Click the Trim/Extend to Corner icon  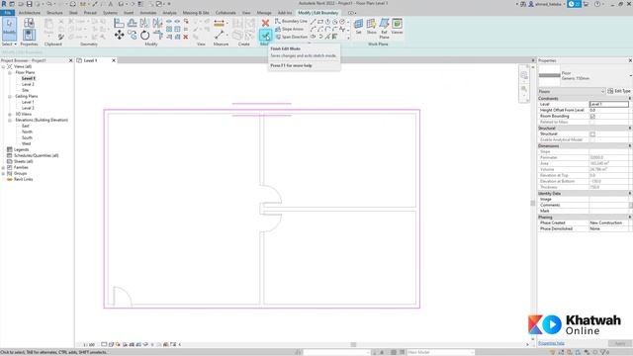tap(158, 36)
